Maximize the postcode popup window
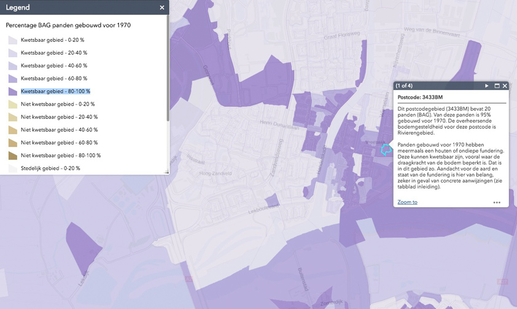The image size is (517, 309). click(x=497, y=86)
